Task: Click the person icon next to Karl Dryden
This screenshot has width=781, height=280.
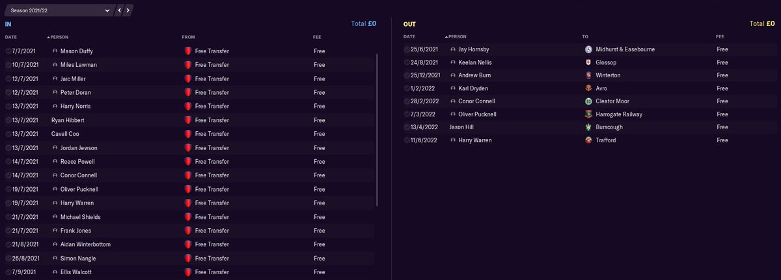Action: 453,88
